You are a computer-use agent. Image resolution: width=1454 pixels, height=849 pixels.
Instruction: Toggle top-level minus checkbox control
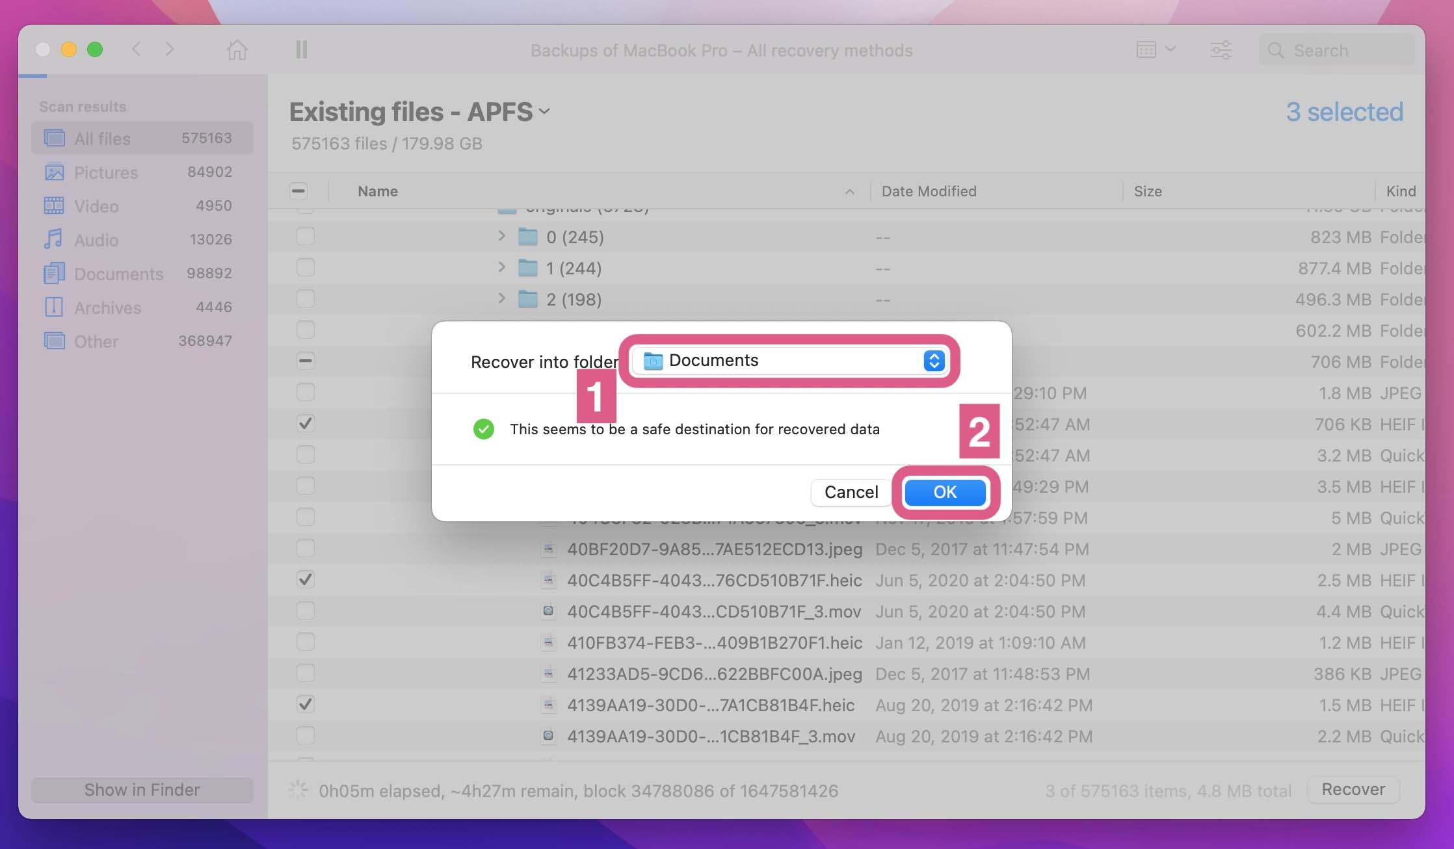coord(298,191)
